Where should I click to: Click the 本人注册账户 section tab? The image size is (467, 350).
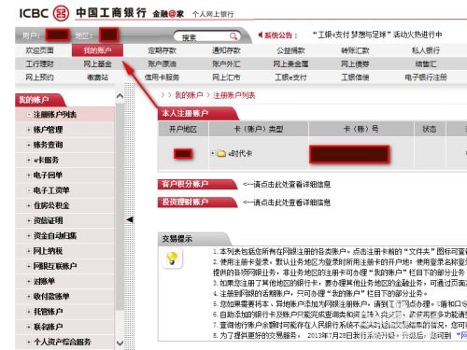(x=198, y=113)
